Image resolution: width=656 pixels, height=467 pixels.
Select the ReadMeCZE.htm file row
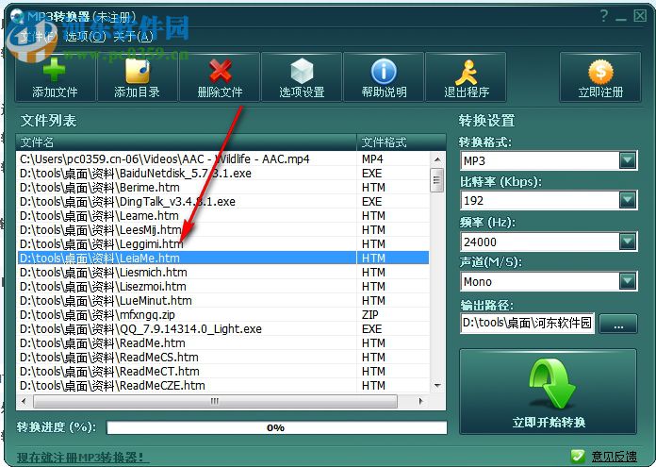pyautogui.click(x=223, y=385)
